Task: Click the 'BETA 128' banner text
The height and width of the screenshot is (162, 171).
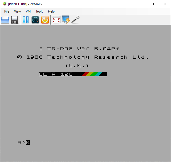Action: 56,74
